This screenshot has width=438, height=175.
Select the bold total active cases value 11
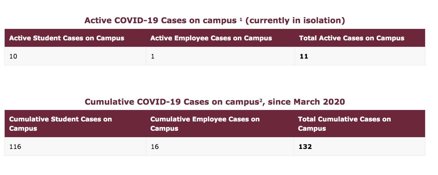(304, 56)
